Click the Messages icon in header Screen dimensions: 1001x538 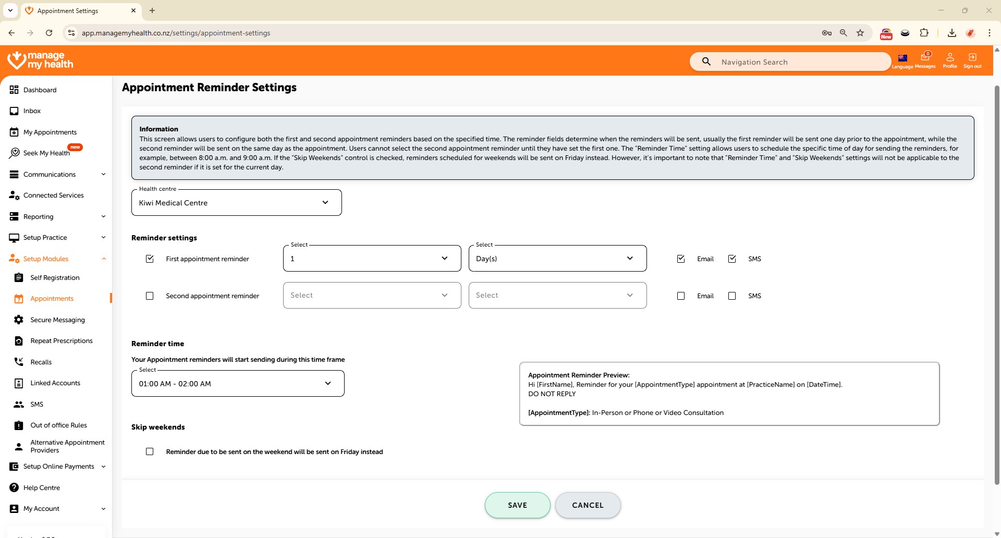(x=925, y=58)
